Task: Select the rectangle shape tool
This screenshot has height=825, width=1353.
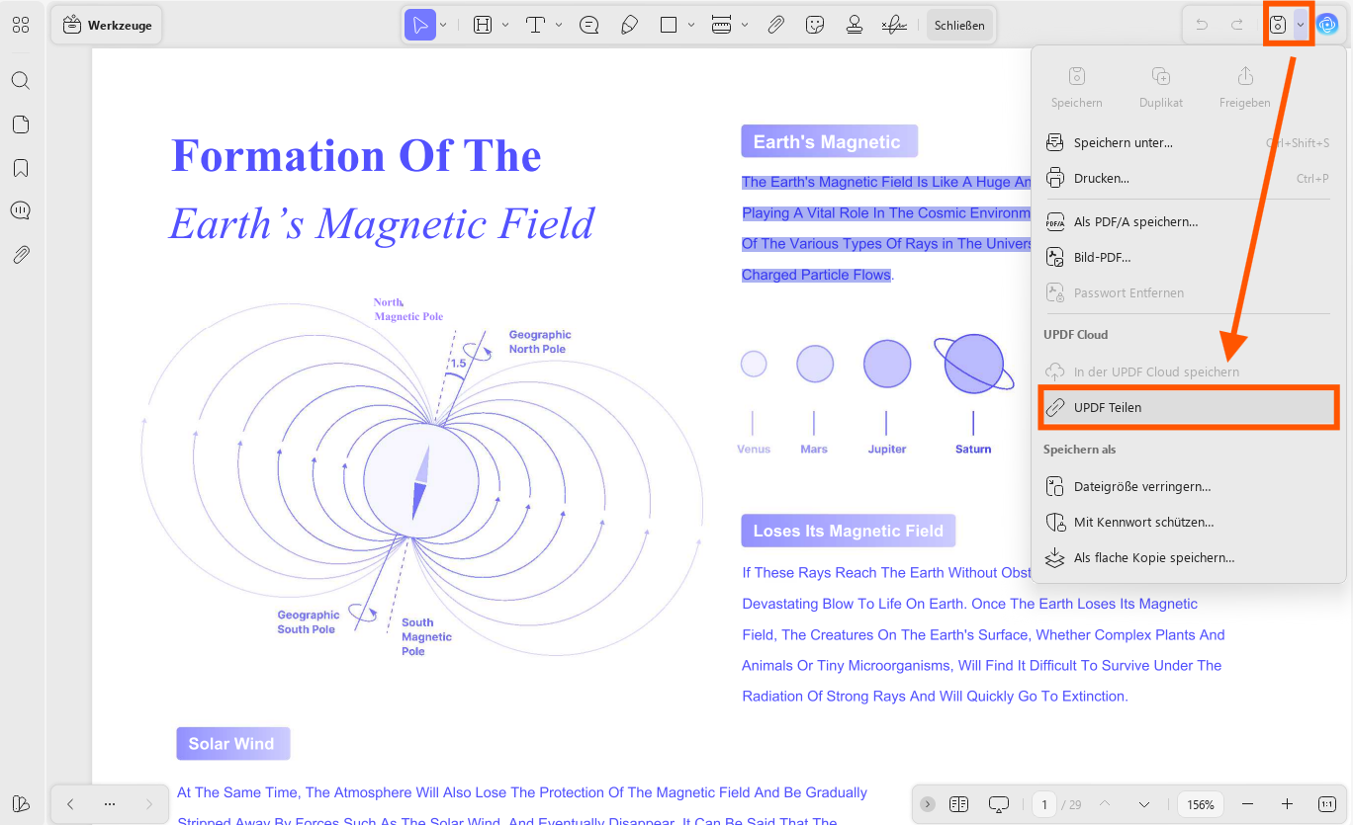Action: (669, 26)
